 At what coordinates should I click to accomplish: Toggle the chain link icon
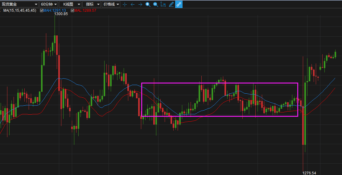pyautogui.click(x=179, y=4)
